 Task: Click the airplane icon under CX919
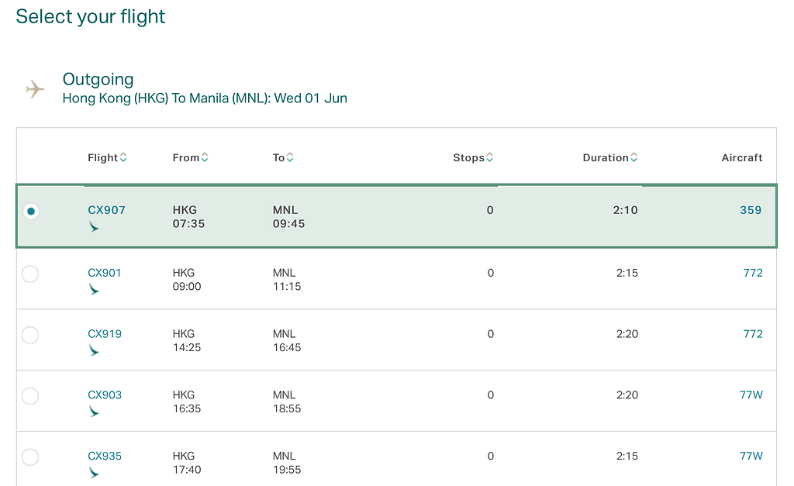(x=95, y=351)
